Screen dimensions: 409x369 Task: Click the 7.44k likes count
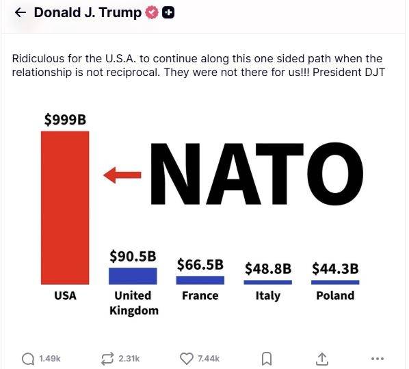click(209, 359)
